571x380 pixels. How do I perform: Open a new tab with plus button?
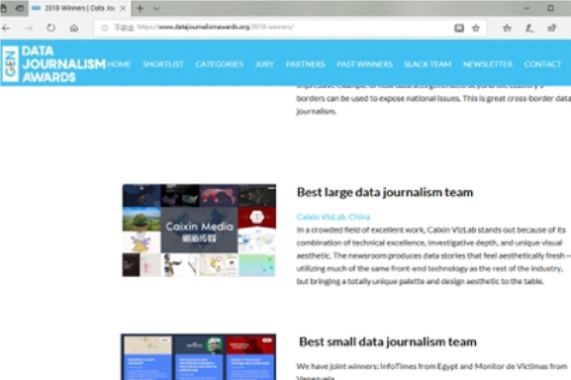[x=141, y=8]
